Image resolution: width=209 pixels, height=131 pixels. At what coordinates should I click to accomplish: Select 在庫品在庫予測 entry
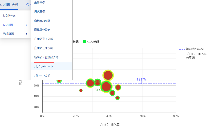point(43,48)
